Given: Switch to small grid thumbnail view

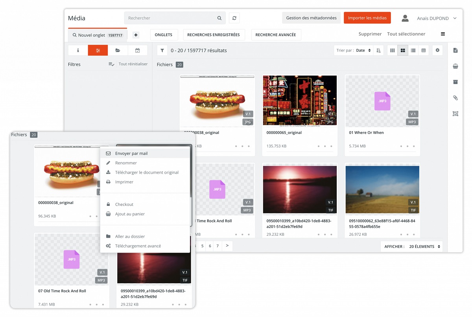Looking at the screenshot, I should [x=392, y=50].
